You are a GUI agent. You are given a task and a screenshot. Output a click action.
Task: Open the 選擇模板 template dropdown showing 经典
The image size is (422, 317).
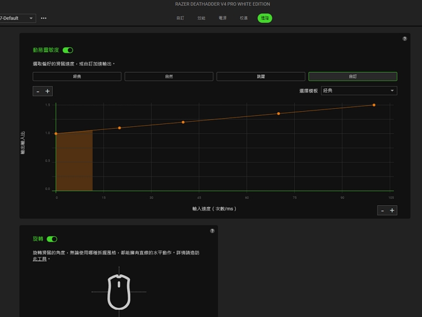coord(359,91)
